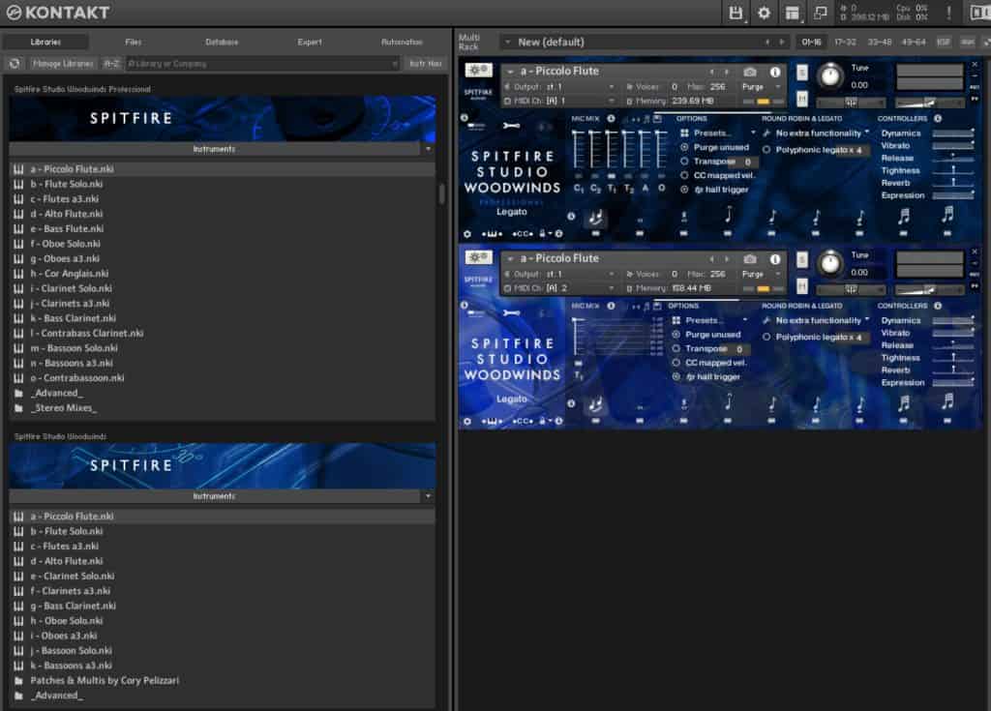Click snapshot camera icon of first Piccolo Flute

pos(750,72)
